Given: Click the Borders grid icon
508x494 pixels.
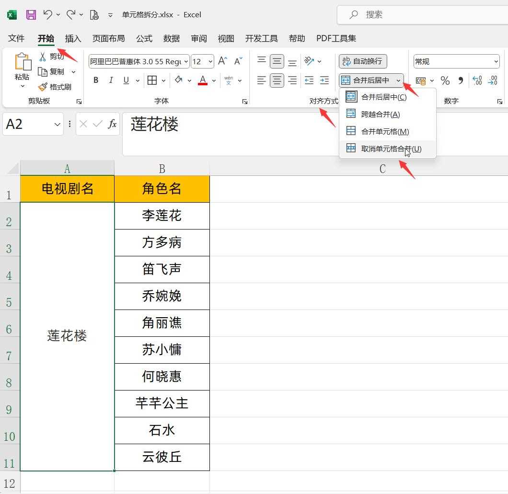Looking at the screenshot, I should (x=152, y=80).
